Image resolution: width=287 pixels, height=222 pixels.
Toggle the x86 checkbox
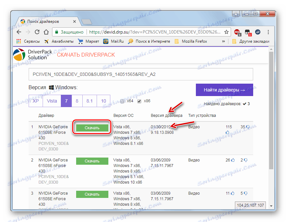click(139, 101)
